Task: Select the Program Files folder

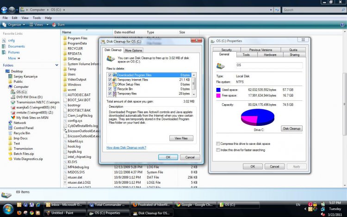Action: (77, 38)
